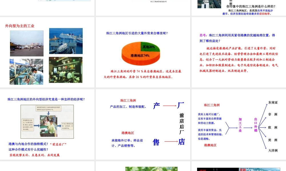Click the red explanation text below the pie chart
This screenshot has height=171, width=286.
point(142,74)
